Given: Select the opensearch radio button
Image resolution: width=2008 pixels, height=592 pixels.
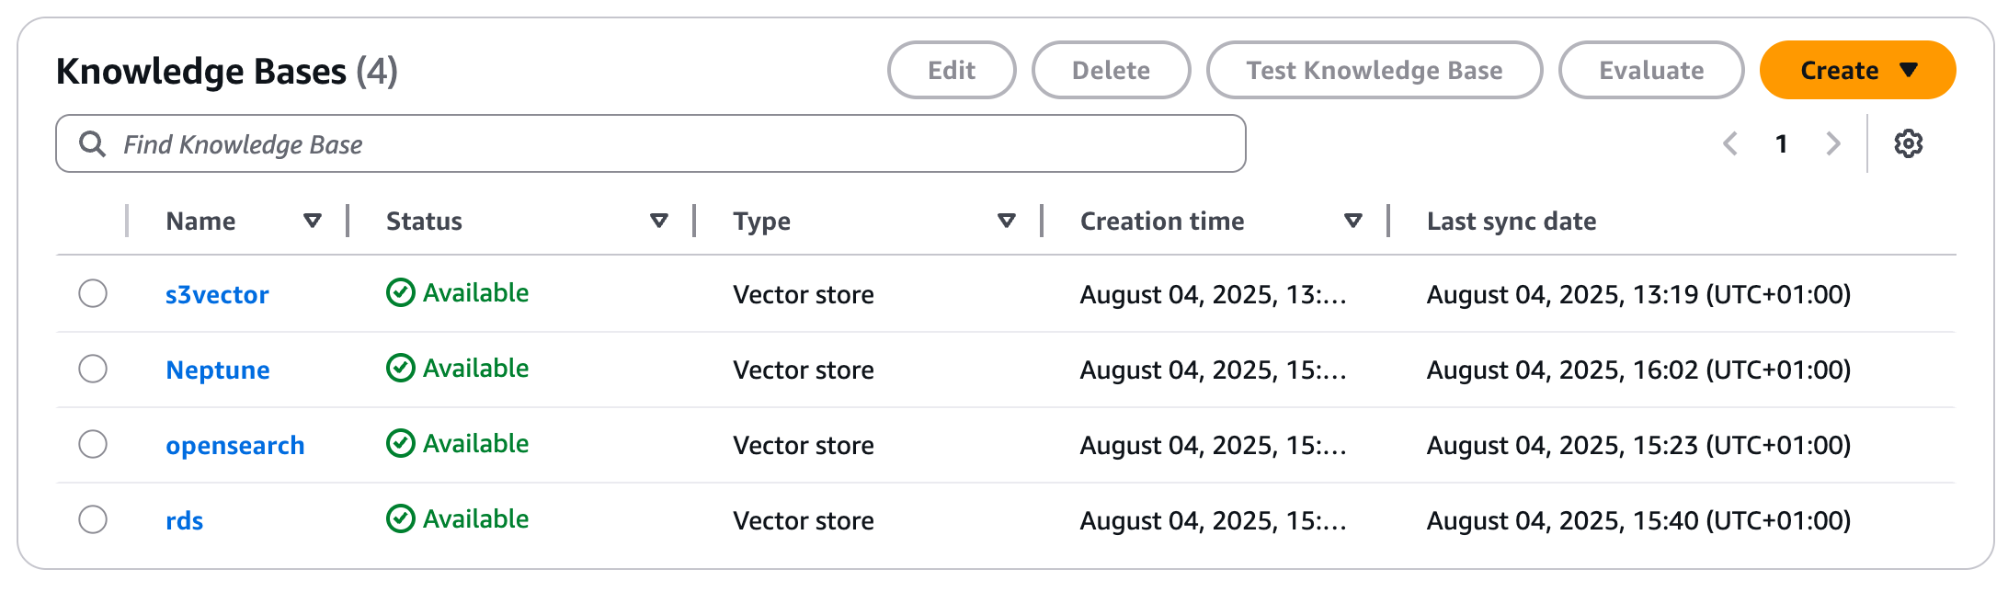Looking at the screenshot, I should click(x=93, y=444).
